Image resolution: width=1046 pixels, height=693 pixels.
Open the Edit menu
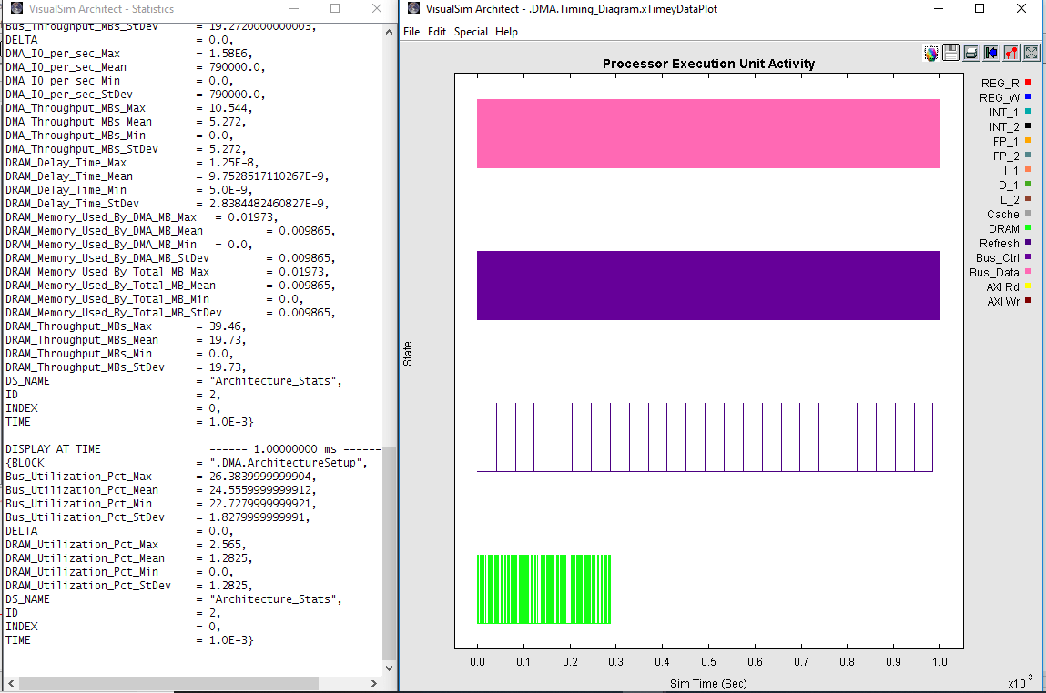click(x=437, y=32)
